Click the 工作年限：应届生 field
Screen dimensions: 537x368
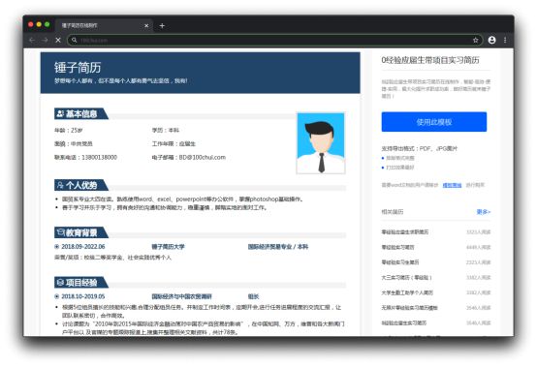[x=174, y=144]
